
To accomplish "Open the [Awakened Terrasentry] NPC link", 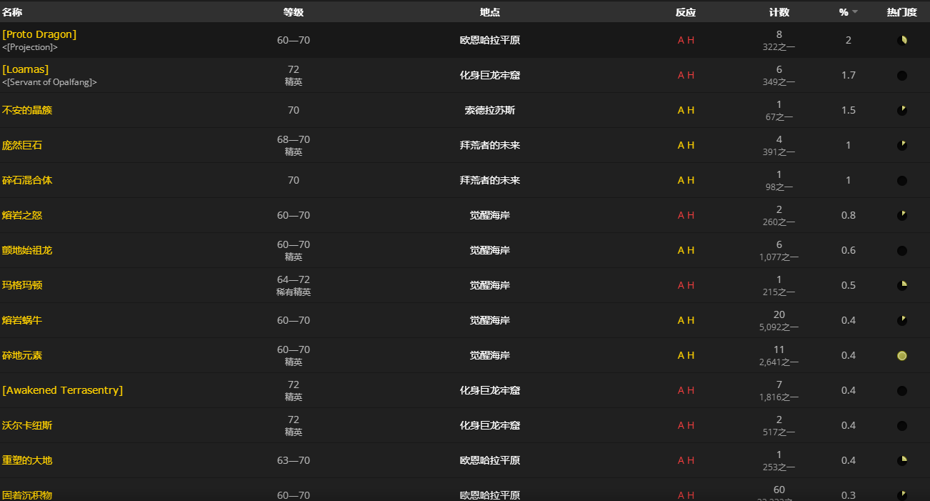I will pyautogui.click(x=61, y=390).
